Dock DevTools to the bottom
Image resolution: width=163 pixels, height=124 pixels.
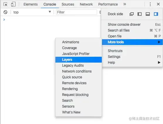point(148,14)
